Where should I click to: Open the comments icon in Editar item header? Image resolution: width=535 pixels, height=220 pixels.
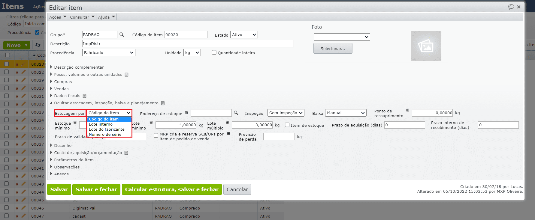pos(511,7)
